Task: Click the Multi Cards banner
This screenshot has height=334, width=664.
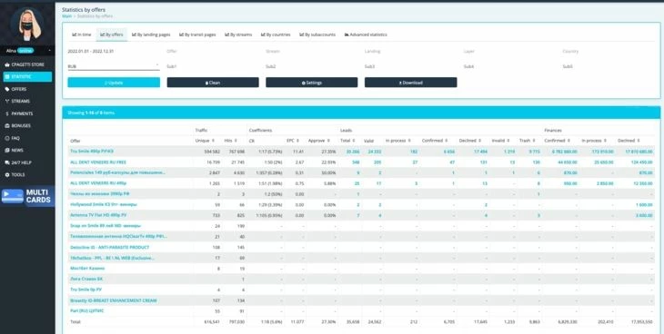Action: tap(27, 196)
